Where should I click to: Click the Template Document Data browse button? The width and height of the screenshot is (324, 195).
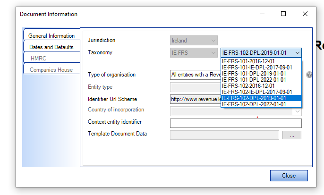click(291, 135)
